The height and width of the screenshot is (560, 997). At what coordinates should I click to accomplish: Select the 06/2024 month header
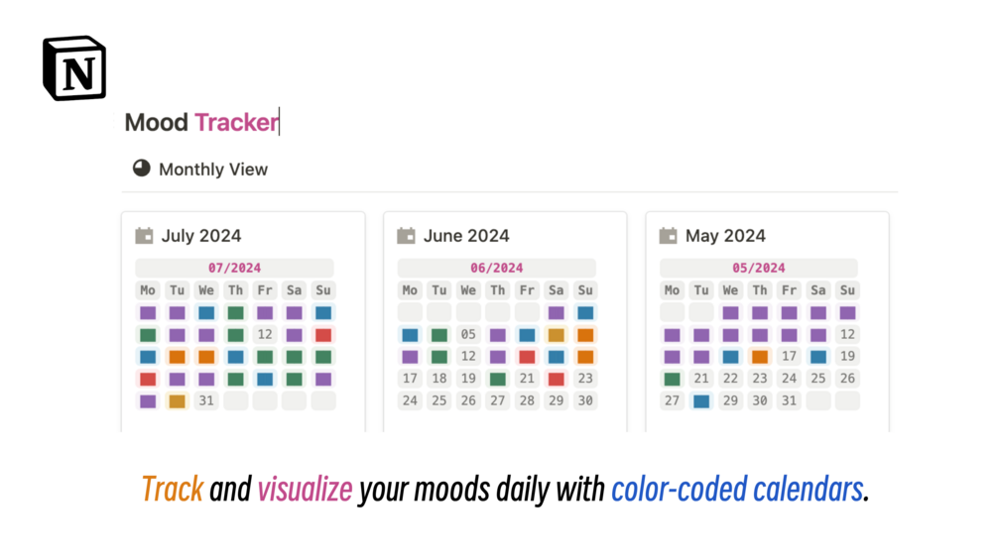[x=496, y=268]
